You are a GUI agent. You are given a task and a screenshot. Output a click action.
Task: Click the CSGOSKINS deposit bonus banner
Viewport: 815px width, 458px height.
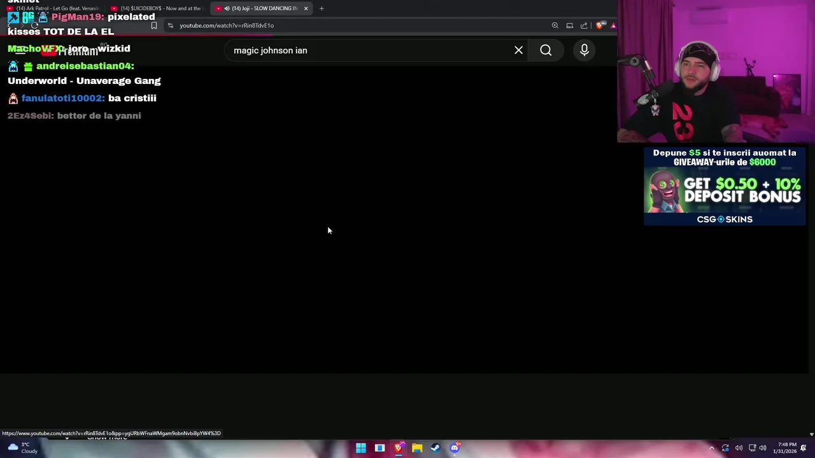725,186
